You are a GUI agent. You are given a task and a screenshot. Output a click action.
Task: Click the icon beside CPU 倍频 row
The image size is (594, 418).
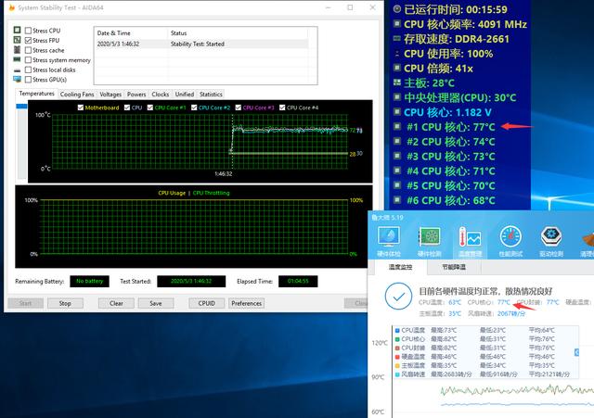[x=397, y=68]
